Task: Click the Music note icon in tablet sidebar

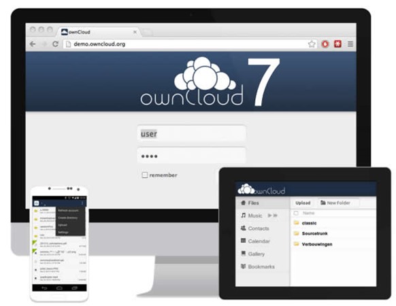Action: [x=243, y=216]
